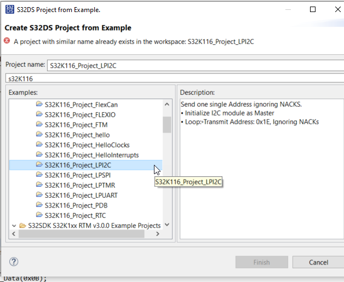
Task: Select S32K116_Project_HelloInterrupts example
Action: click(x=91, y=155)
